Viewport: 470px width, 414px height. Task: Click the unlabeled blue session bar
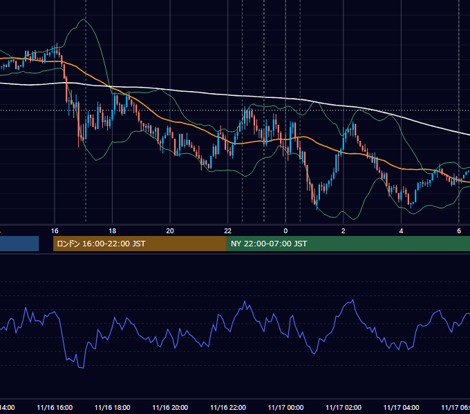[19, 244]
